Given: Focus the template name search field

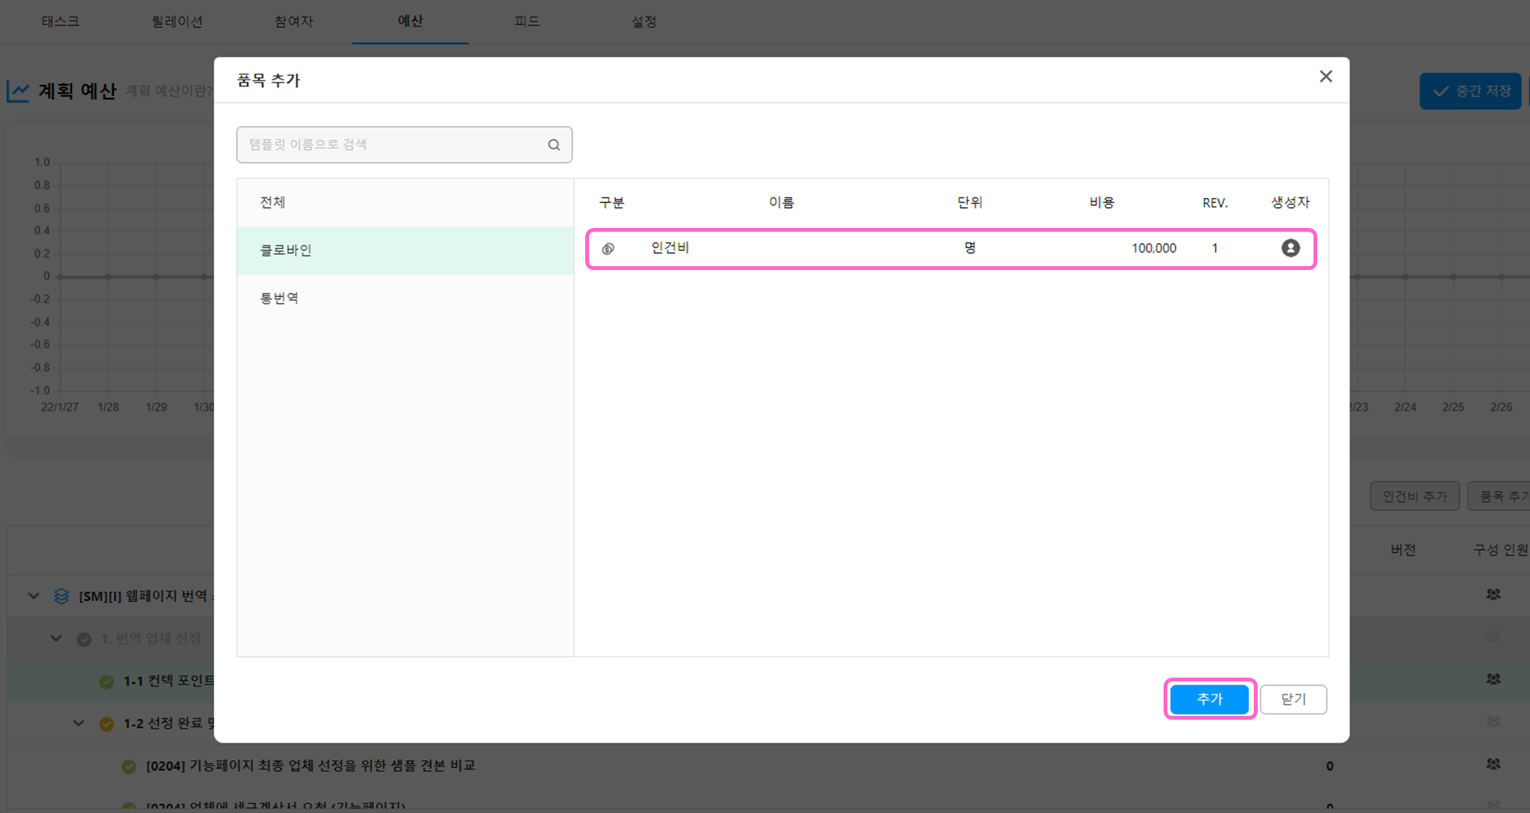Looking at the screenshot, I should pyautogui.click(x=404, y=145).
